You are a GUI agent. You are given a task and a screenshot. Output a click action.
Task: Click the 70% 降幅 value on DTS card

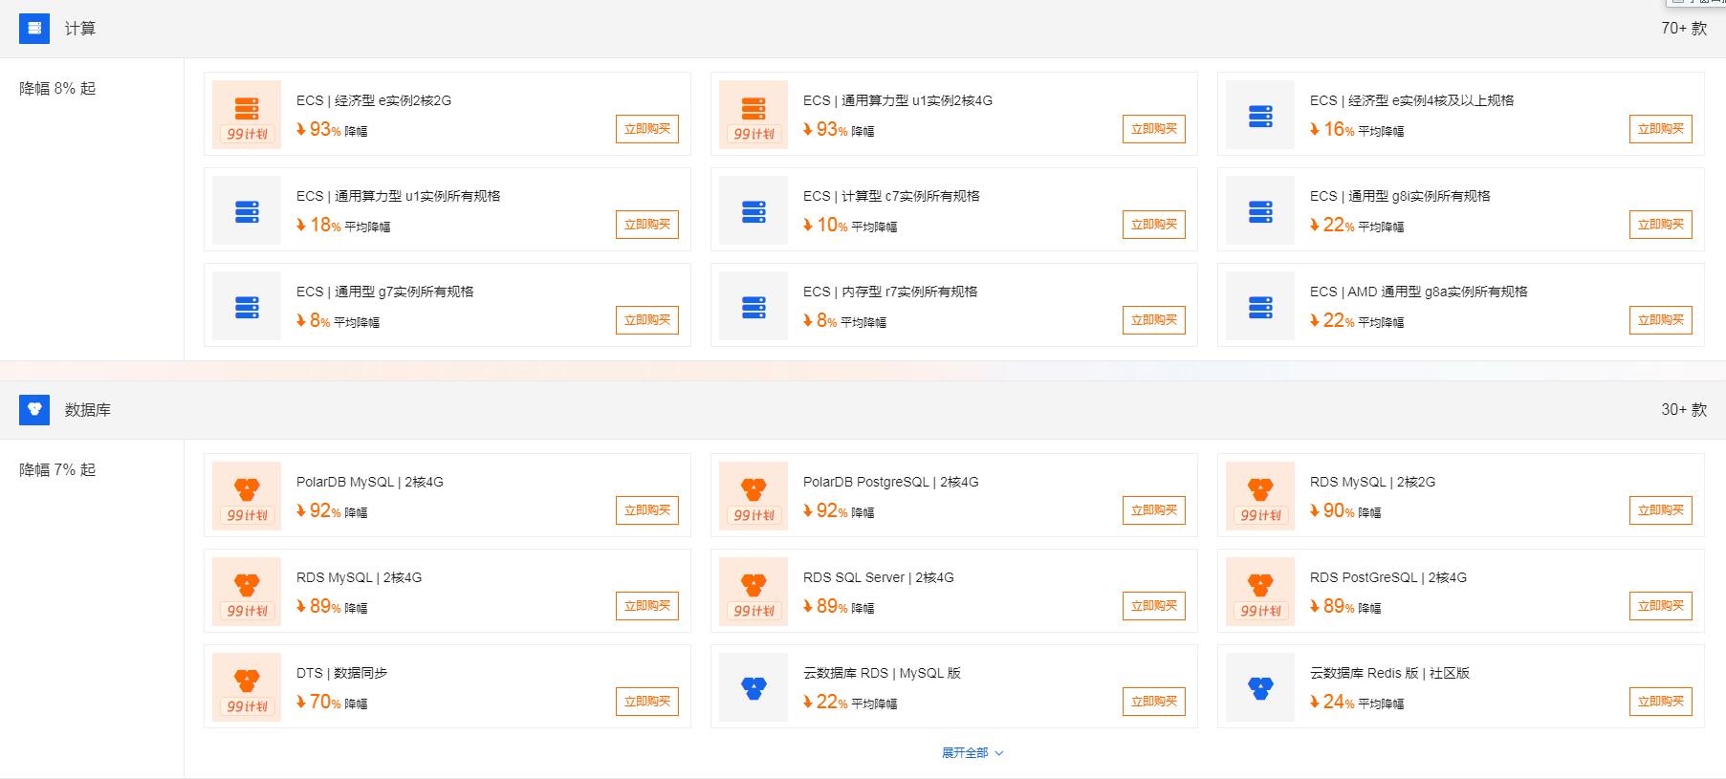pos(332,703)
